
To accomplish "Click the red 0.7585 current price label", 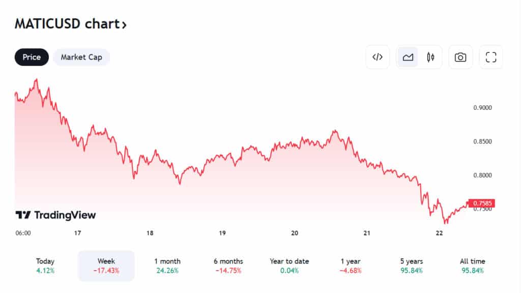I will coord(481,203).
